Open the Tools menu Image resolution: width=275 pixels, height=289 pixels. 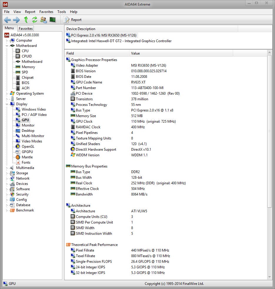[61, 12]
